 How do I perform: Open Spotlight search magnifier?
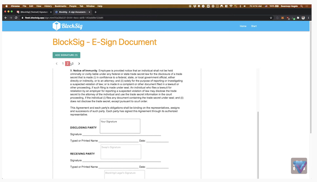tap(302, 6)
